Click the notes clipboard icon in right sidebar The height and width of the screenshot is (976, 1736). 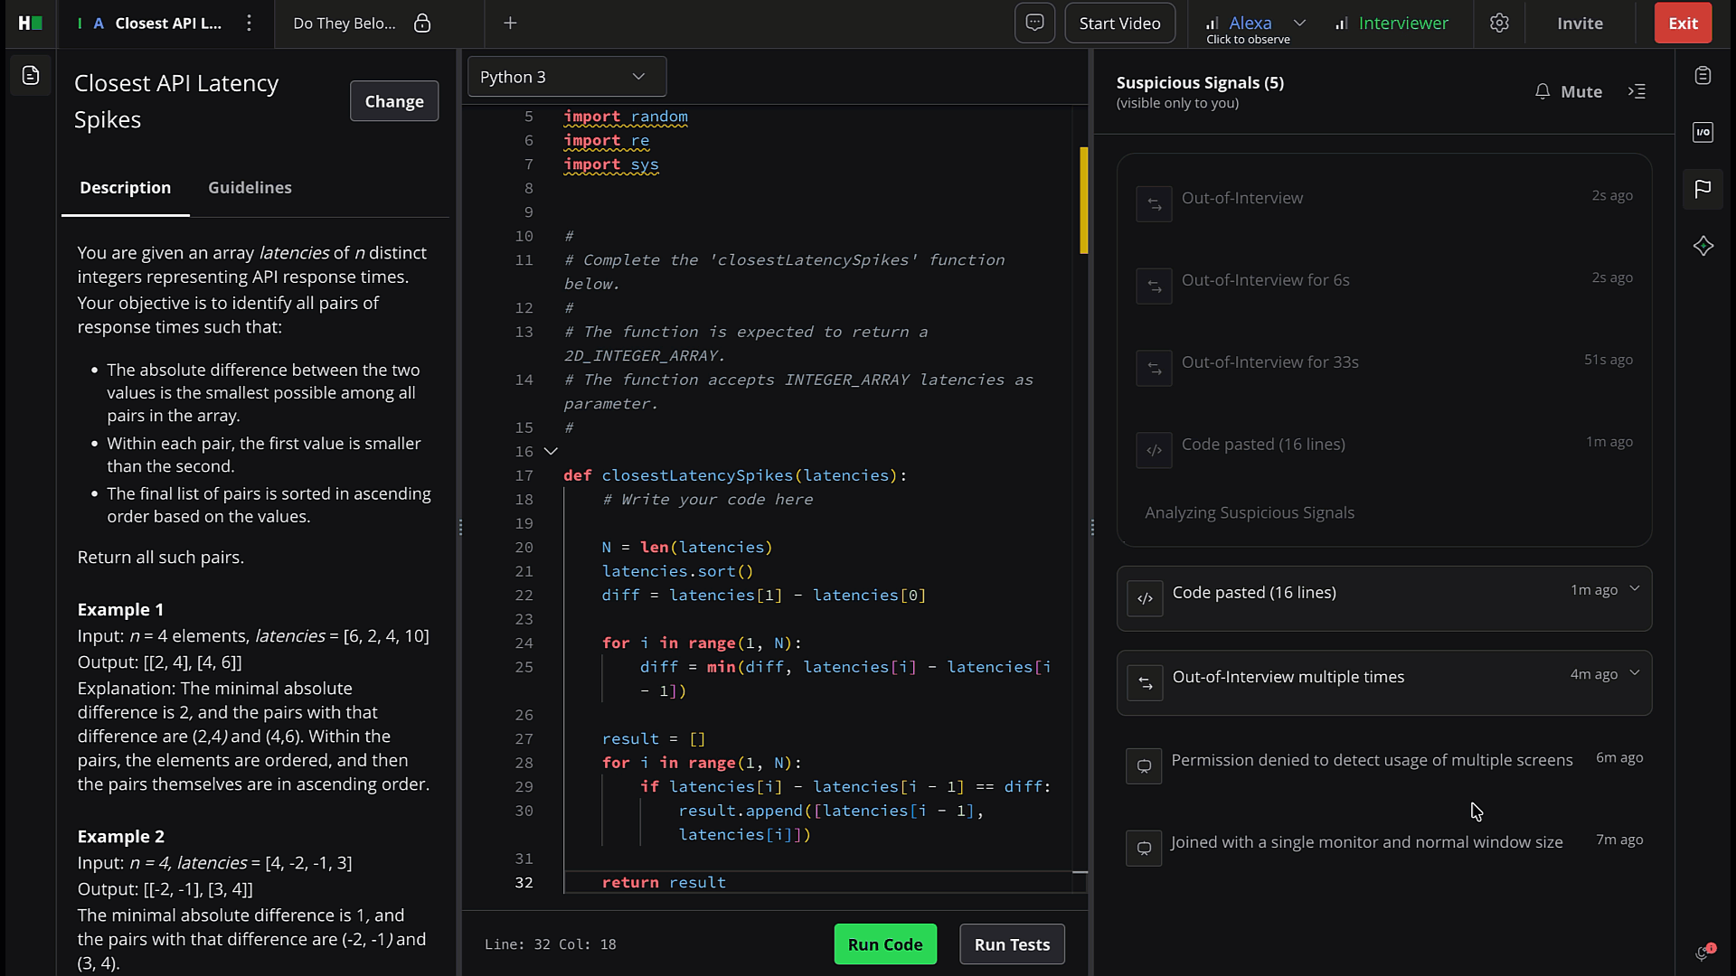pos(1703,76)
